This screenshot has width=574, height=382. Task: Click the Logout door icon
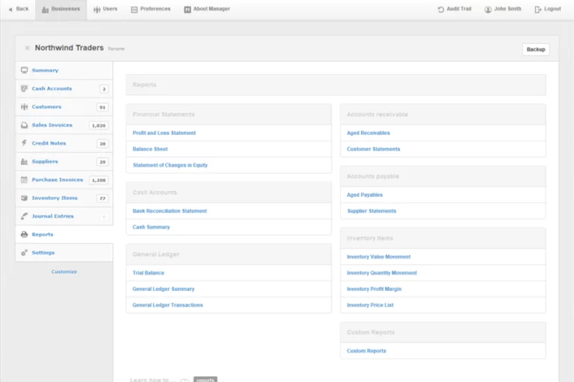[538, 9]
